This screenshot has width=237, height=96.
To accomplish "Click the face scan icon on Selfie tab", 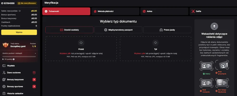I will point(193,11).
